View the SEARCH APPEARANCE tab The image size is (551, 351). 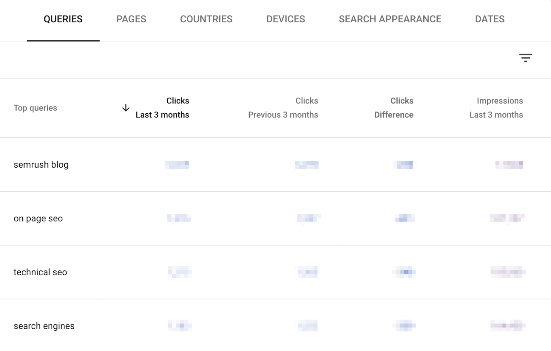[x=390, y=19]
